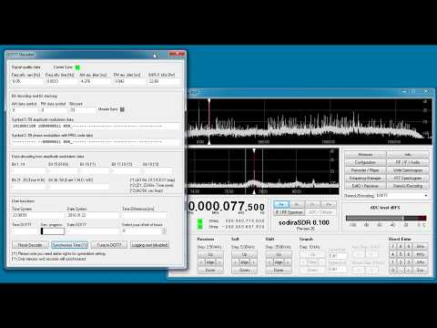437x328 pixels.
Task: Click the Shift column Align button
Action: pos(279,261)
